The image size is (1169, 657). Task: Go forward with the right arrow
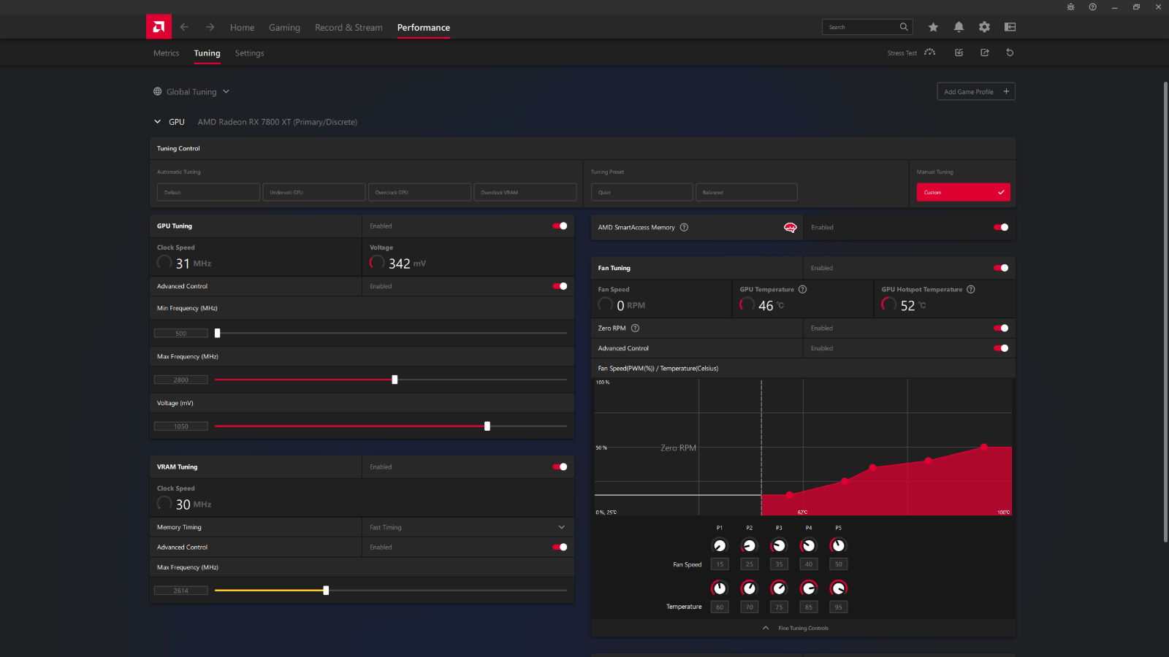(210, 27)
